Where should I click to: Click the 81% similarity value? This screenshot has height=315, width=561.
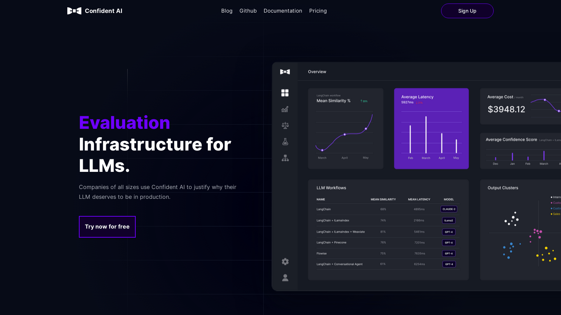pyautogui.click(x=383, y=232)
